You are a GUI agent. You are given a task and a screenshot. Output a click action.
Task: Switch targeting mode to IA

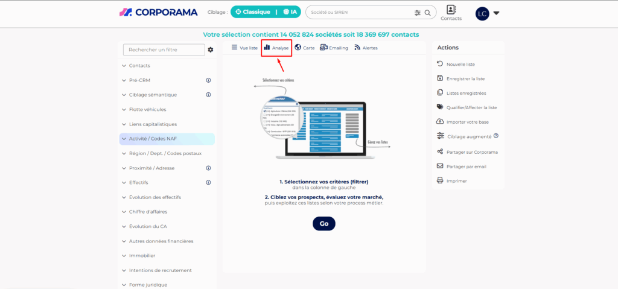pos(290,12)
